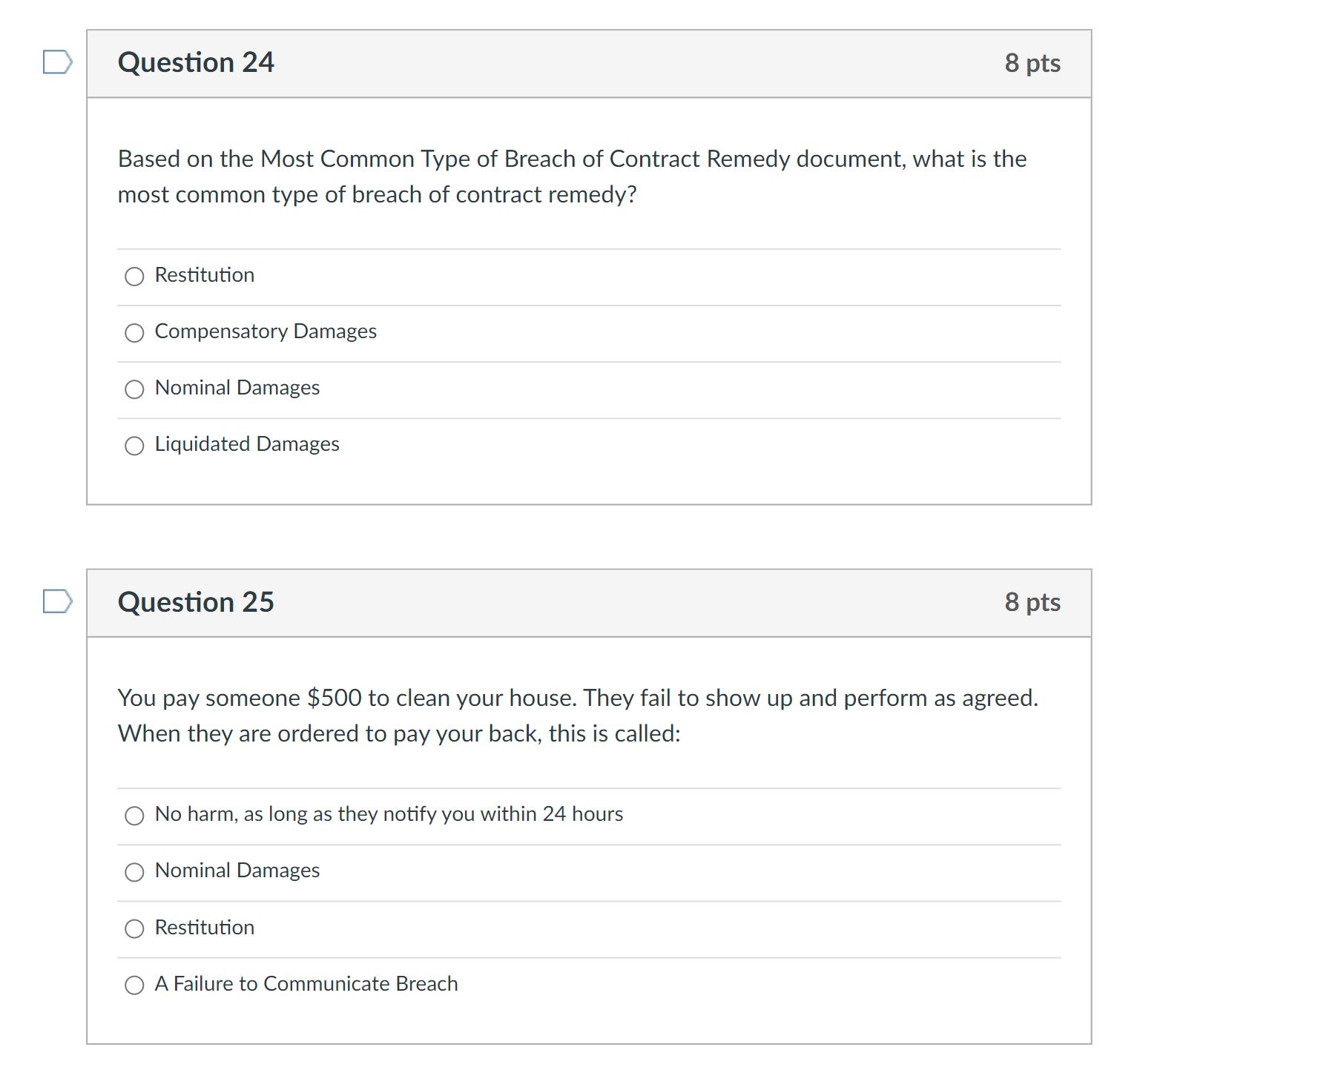The image size is (1318, 1073).
Task: Select Nominal Damages in Question 24
Action: point(134,389)
